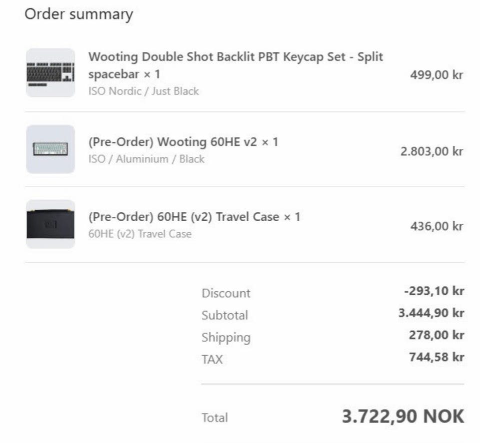The height and width of the screenshot is (443, 480).
Task: Click the keycap set product thumbnail
Action: click(x=50, y=73)
